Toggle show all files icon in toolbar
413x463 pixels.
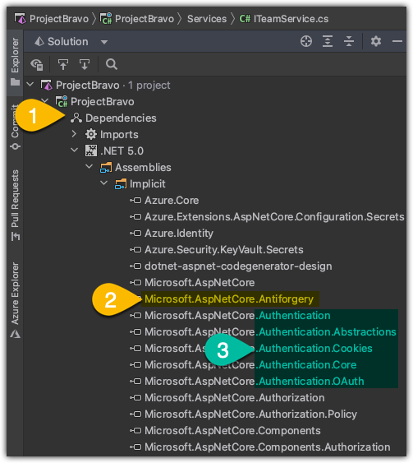click(x=37, y=64)
